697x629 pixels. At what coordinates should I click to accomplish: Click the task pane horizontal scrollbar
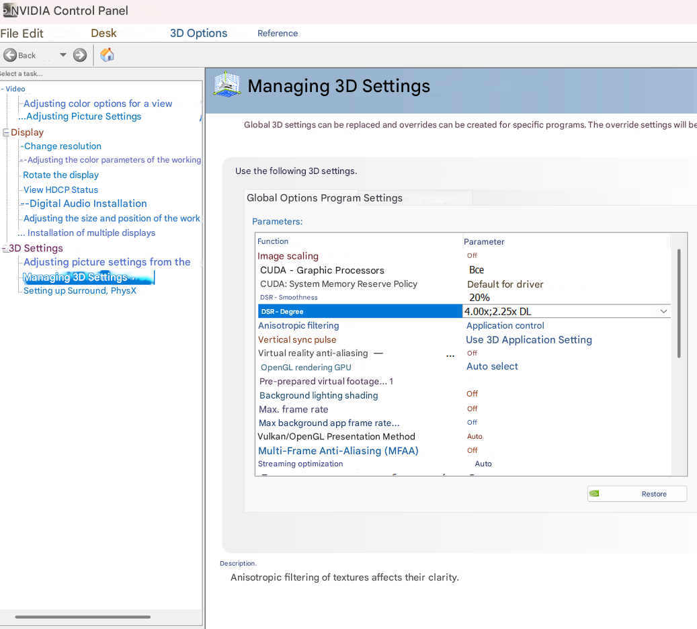[x=83, y=616]
